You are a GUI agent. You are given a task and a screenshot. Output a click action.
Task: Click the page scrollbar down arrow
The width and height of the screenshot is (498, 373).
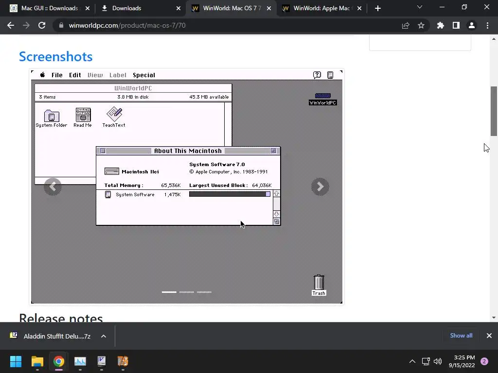coord(494,318)
